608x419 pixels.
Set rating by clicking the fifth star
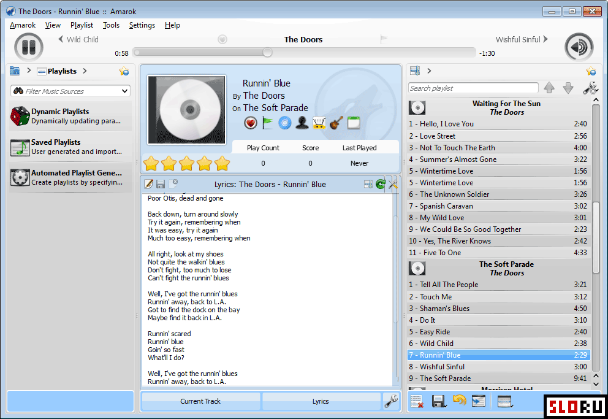pos(222,163)
